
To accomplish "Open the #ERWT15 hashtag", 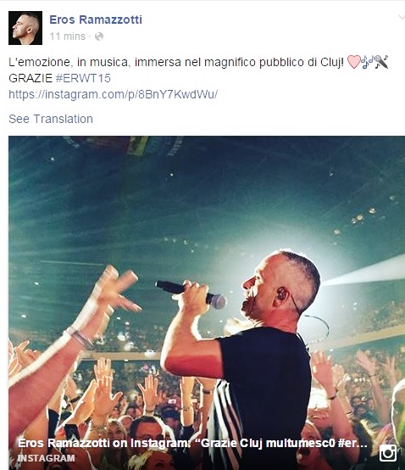I will pyautogui.click(x=83, y=79).
